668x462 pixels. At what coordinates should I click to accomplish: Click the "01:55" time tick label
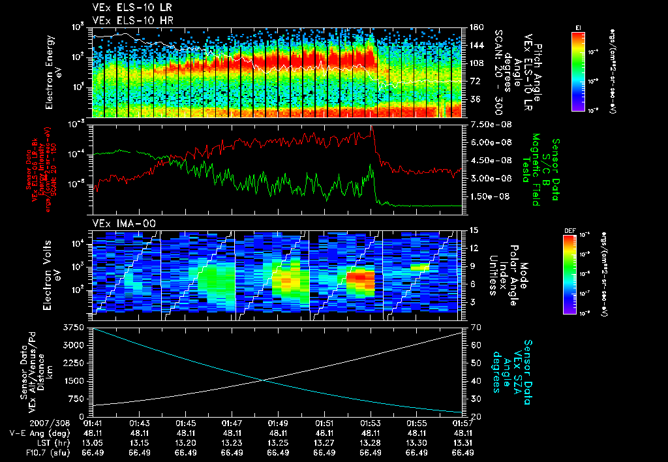(x=417, y=423)
